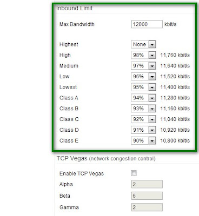This screenshot has height=216, width=199.
Task: Click the Inbound Limit section heading
Action: (74, 8)
